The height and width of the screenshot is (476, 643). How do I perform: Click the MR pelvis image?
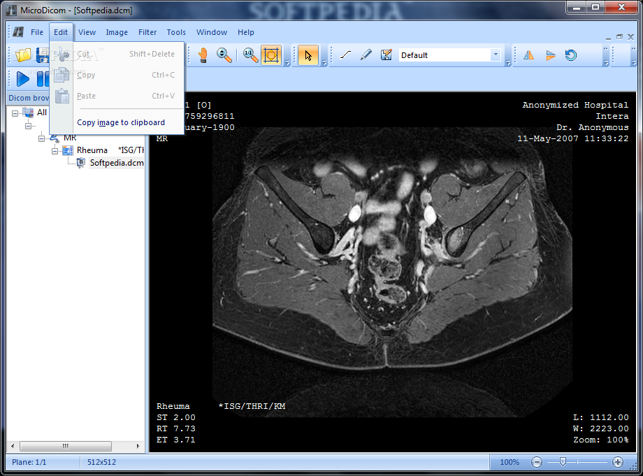[392, 271]
